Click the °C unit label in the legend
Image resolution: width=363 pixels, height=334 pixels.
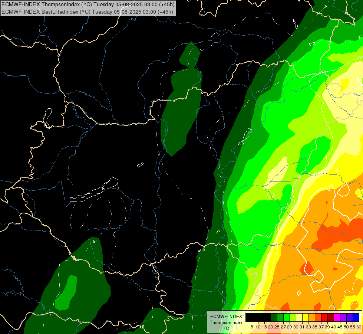(x=227, y=328)
